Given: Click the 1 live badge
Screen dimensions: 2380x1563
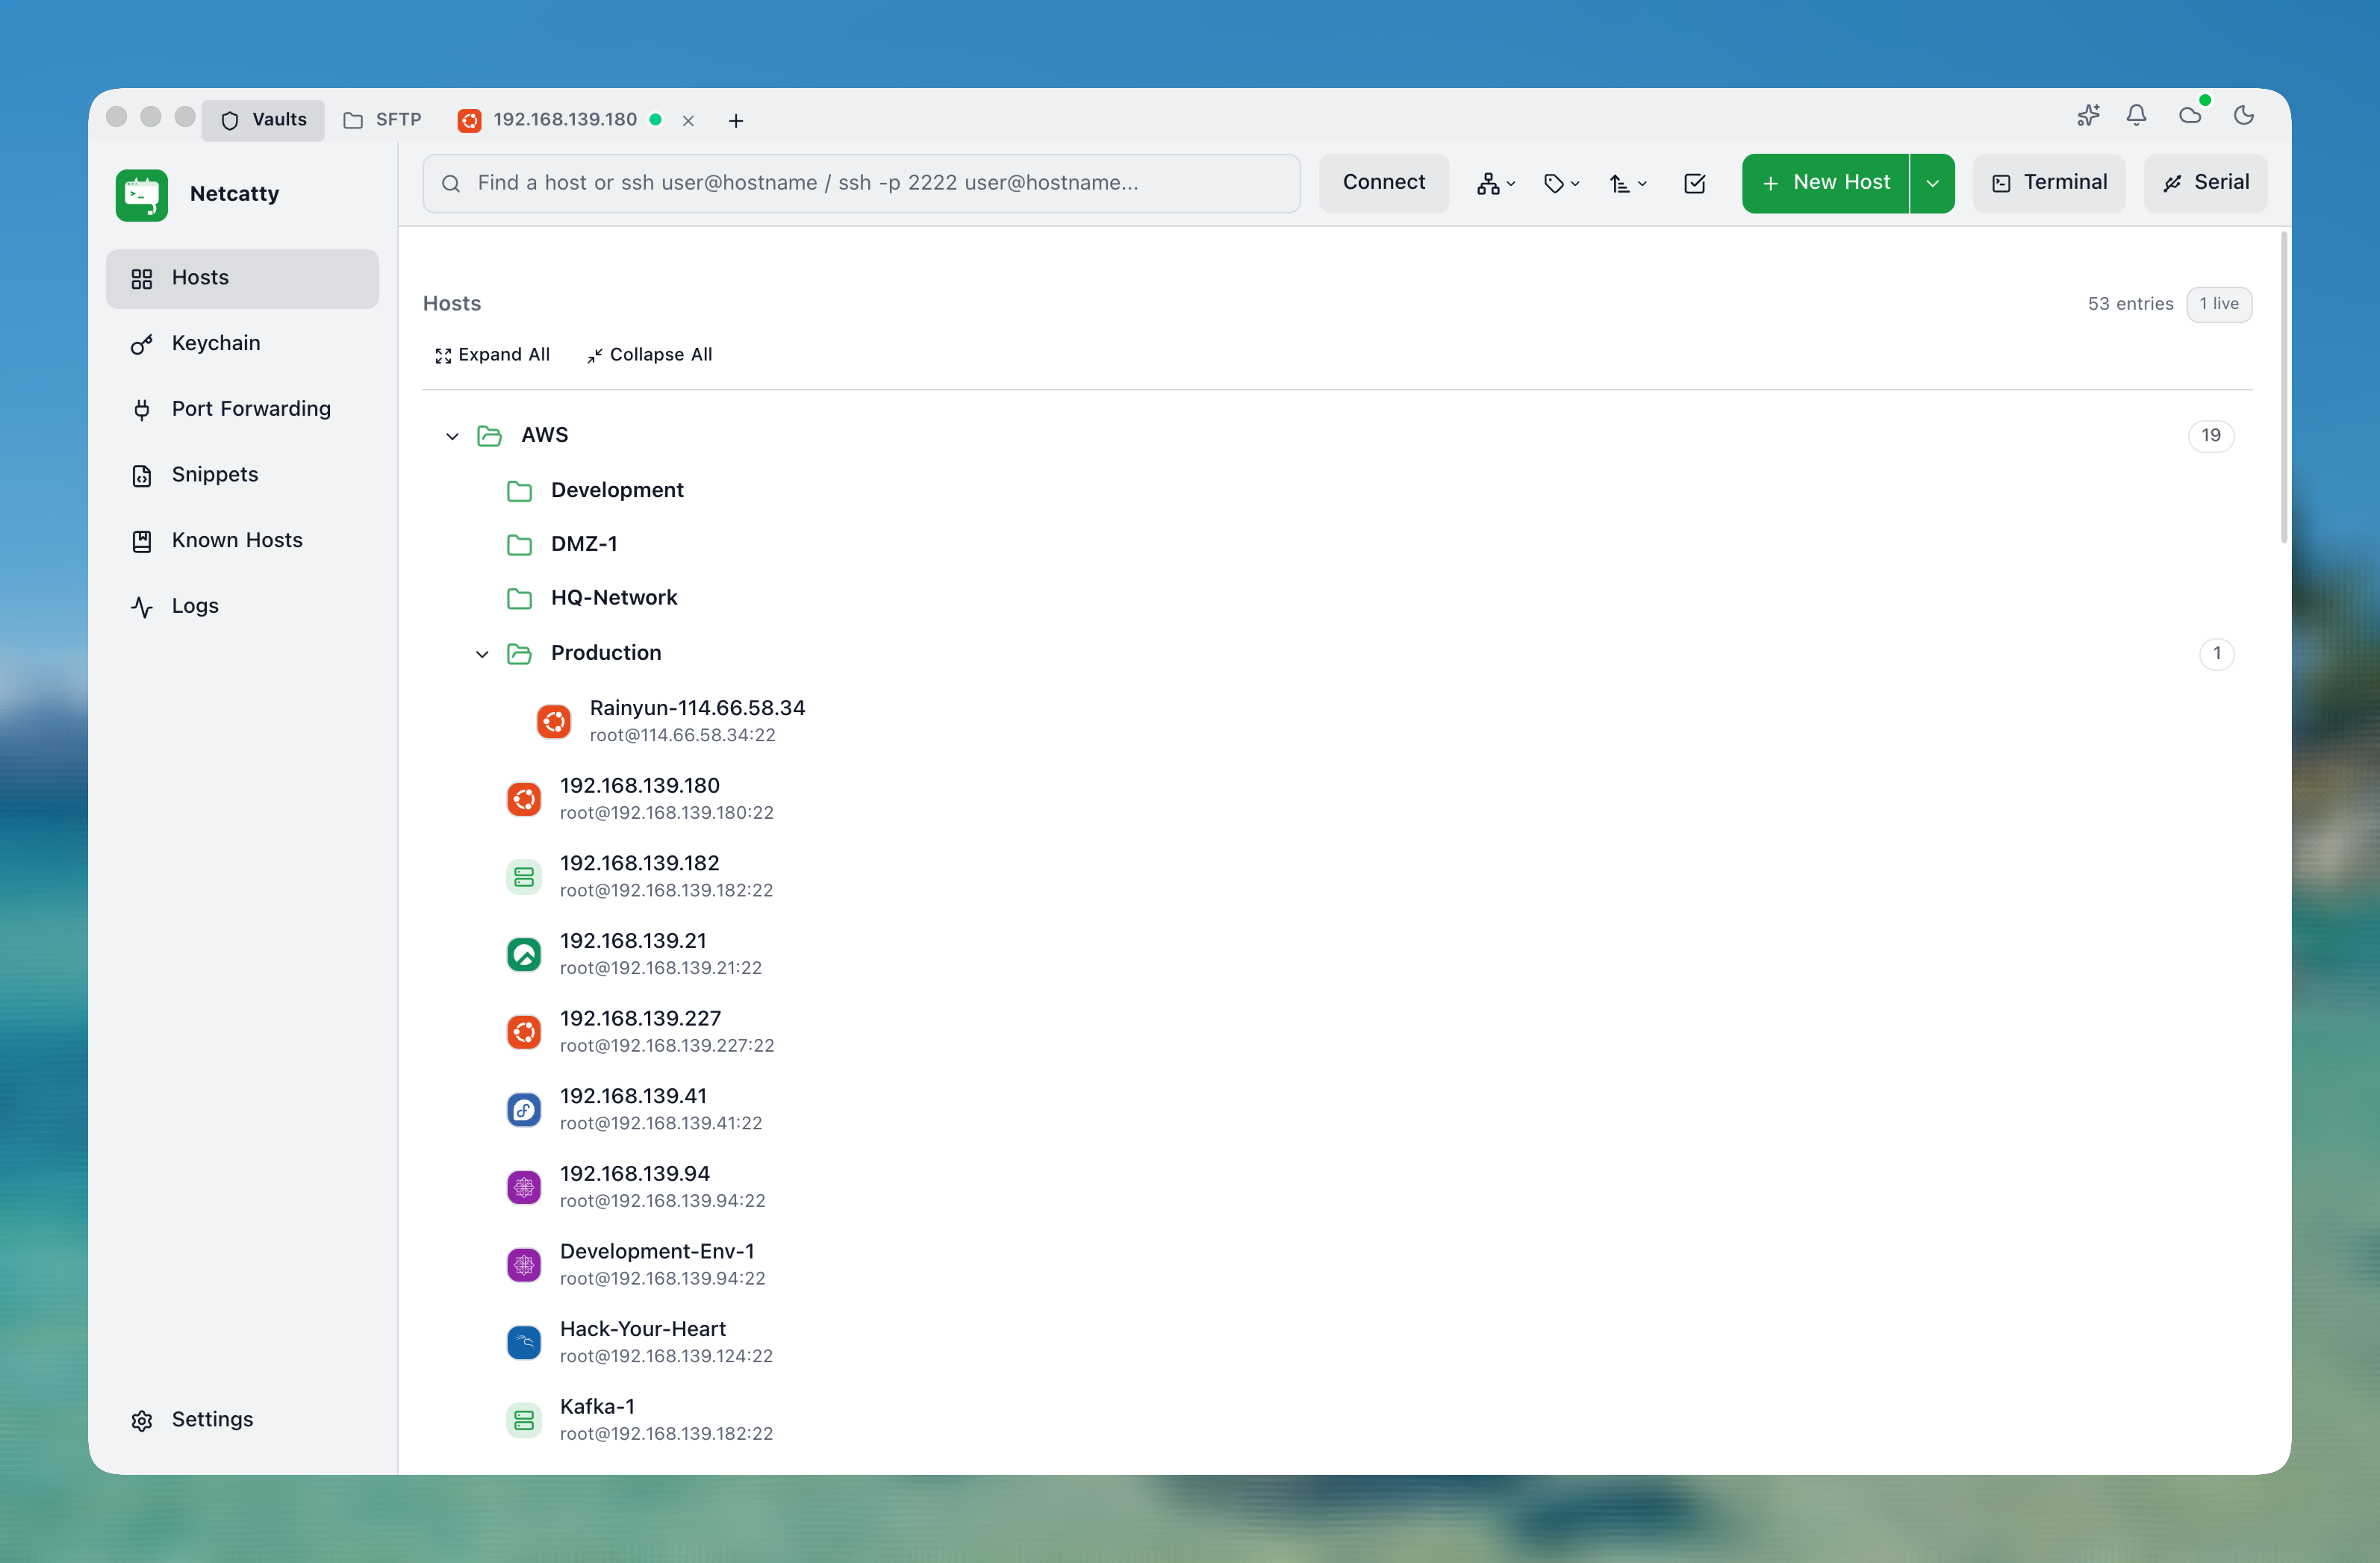Looking at the screenshot, I should 2219,304.
